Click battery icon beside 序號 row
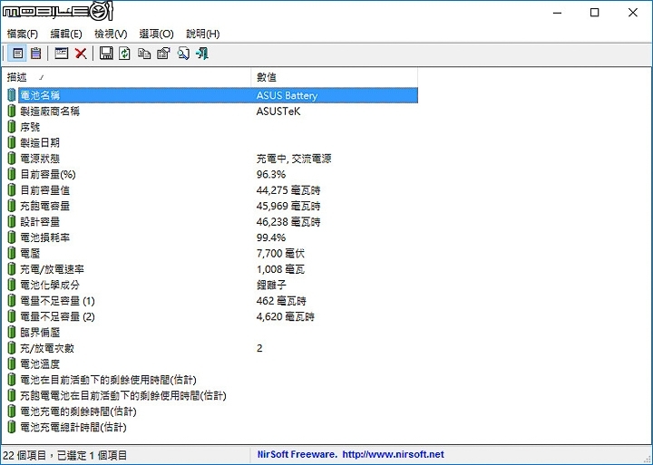This screenshot has height=465, width=653. [x=12, y=127]
